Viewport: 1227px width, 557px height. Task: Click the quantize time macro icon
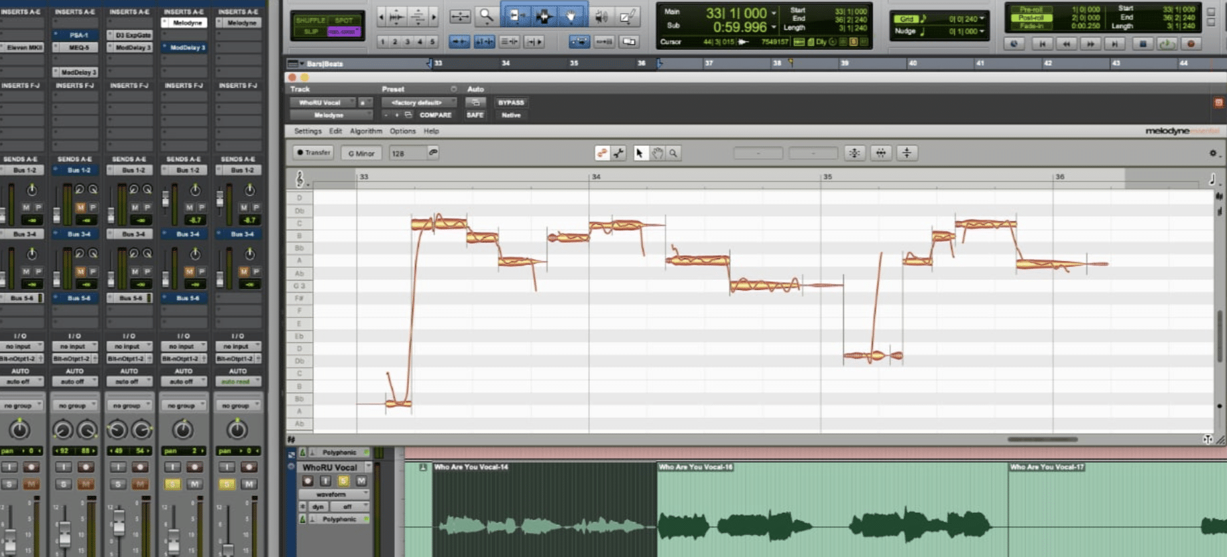click(880, 153)
